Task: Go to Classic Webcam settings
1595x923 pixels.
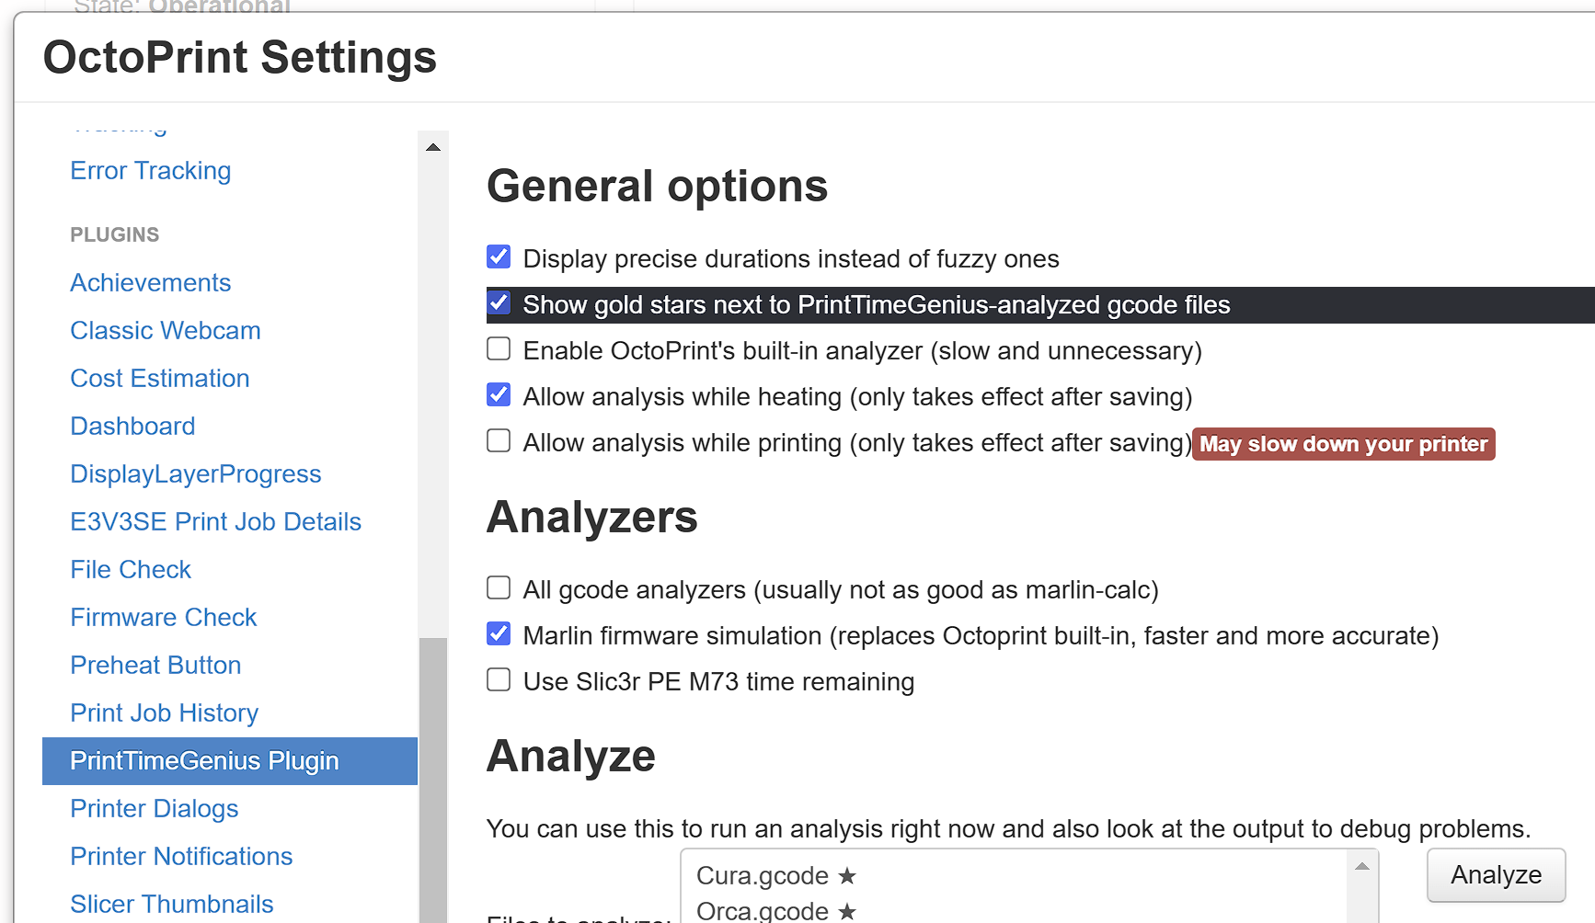Action: click(165, 331)
